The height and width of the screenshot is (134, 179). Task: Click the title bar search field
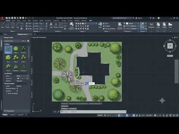pyautogui.click(x=122, y=18)
